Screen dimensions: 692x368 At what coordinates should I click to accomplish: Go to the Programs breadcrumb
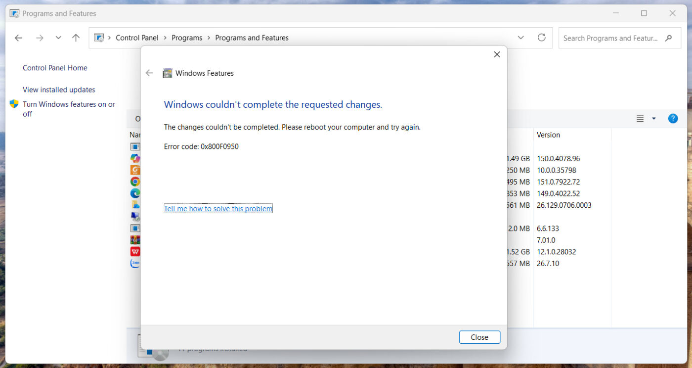click(x=187, y=38)
